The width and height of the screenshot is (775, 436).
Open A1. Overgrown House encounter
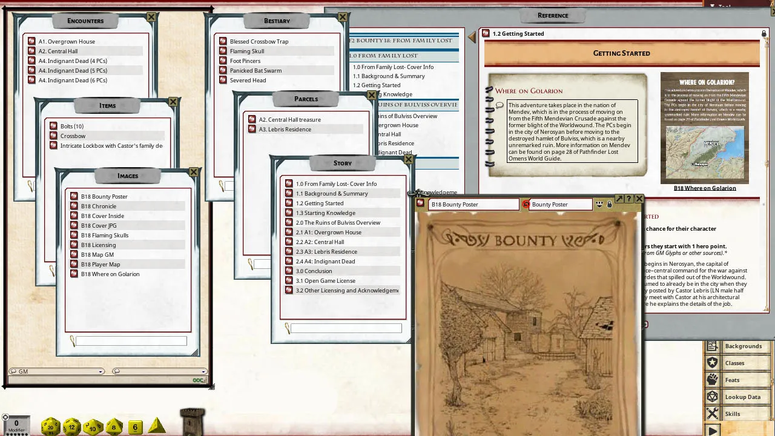pos(67,42)
